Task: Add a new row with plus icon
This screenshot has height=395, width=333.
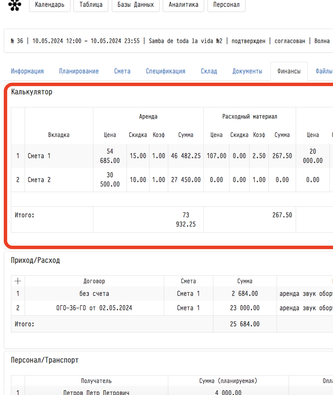Action: pyautogui.click(x=18, y=281)
